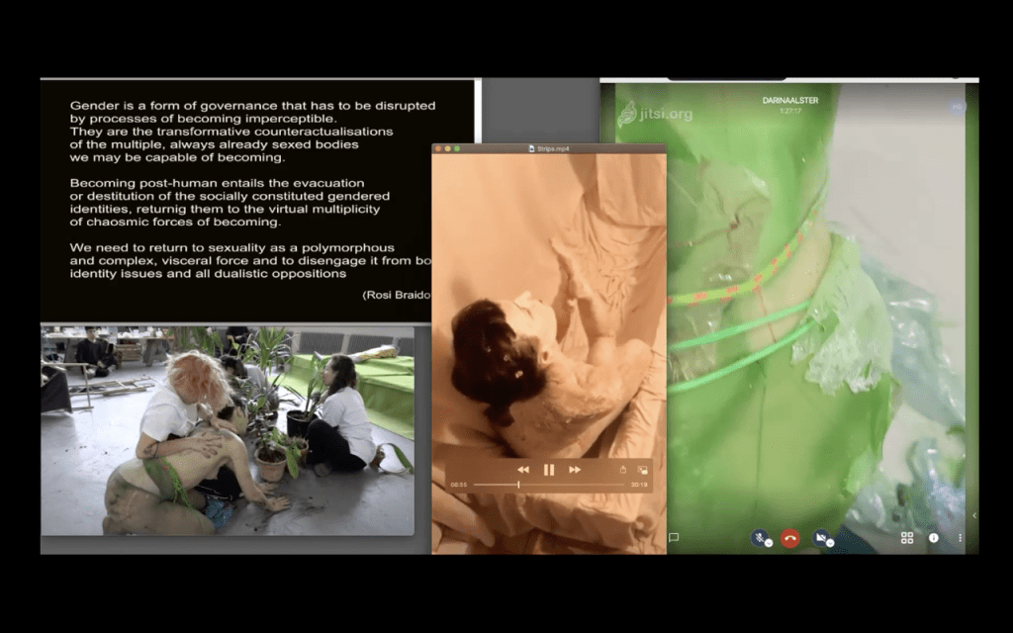The image size is (1013, 633).
Task: Pause the Stripe.mp4 video
Action: [x=549, y=470]
